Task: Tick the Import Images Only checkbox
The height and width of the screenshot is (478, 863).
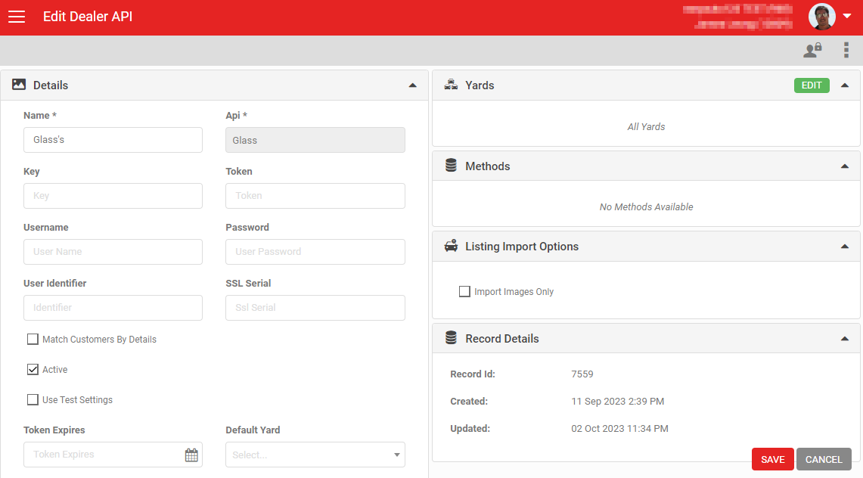Action: pos(464,292)
